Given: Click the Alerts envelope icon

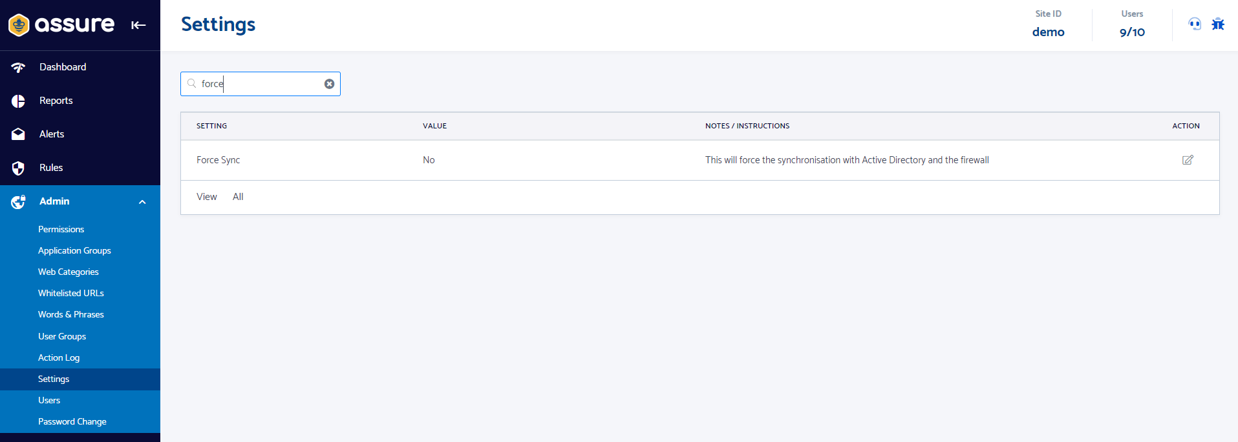Looking at the screenshot, I should point(18,134).
